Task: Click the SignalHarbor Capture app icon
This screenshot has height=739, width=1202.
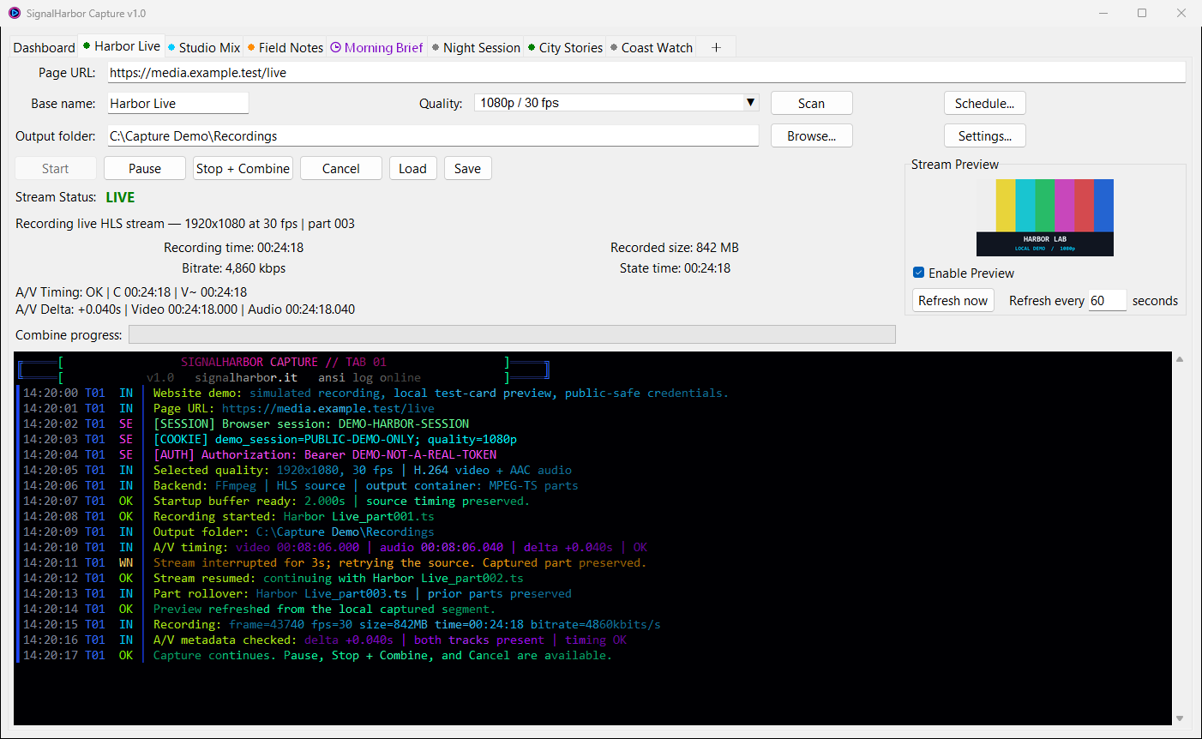Action: (14, 13)
